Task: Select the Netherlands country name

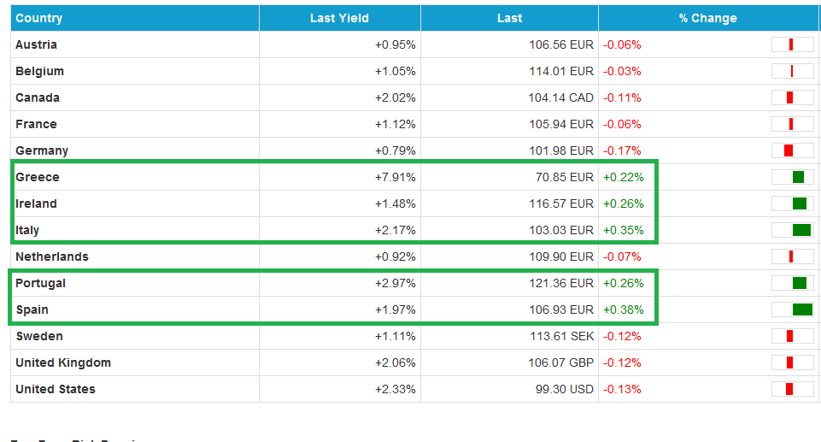Action: coord(52,256)
